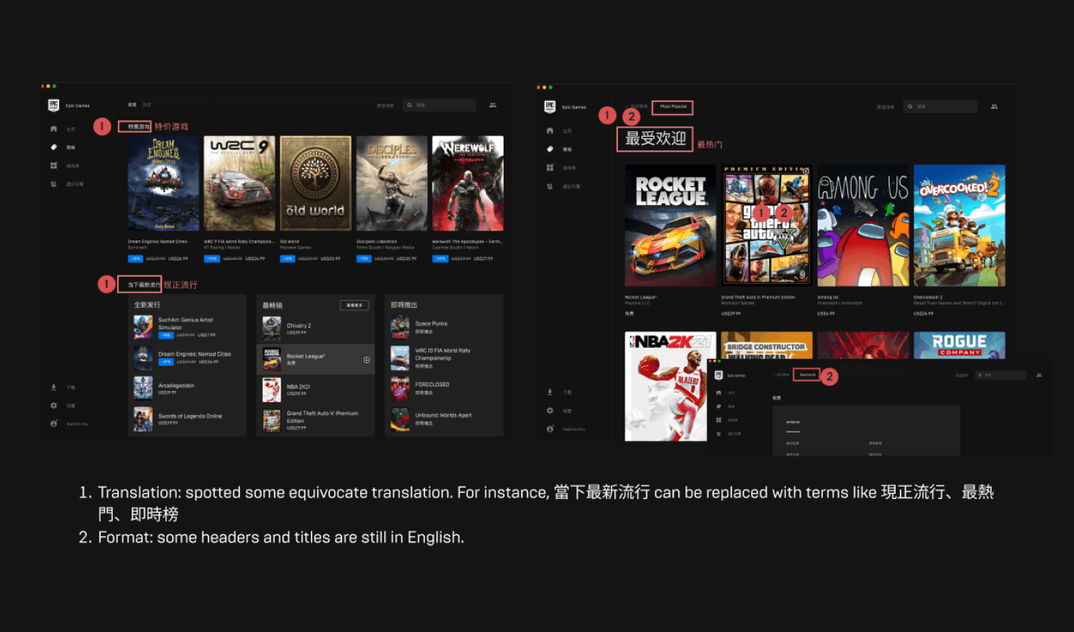Open Home icon in small overlapping window sidebar

(718, 393)
